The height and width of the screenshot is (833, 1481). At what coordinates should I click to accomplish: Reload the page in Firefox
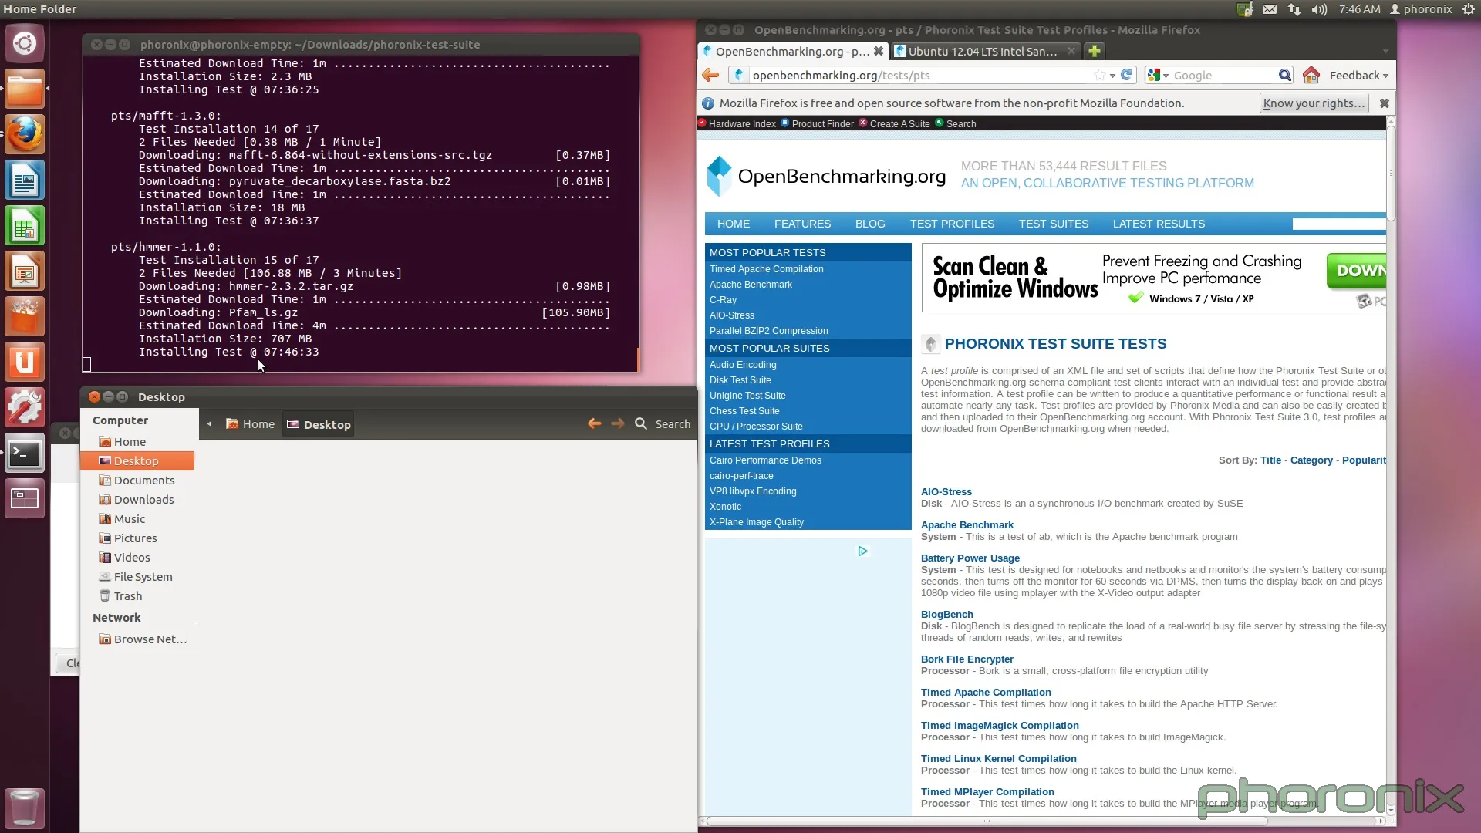point(1127,75)
